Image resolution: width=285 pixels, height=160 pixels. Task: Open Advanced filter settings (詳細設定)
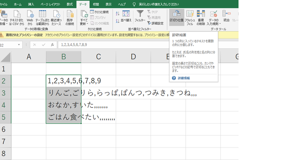pos(155,23)
